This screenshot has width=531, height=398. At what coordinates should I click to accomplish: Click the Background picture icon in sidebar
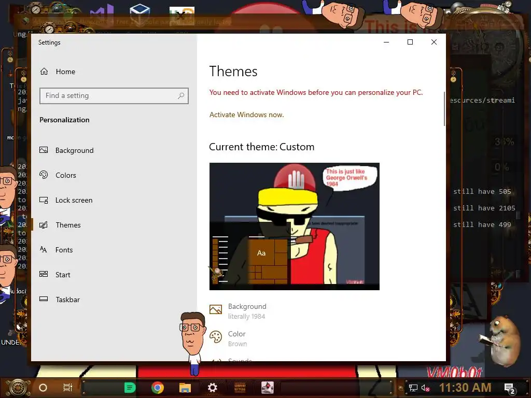point(44,150)
